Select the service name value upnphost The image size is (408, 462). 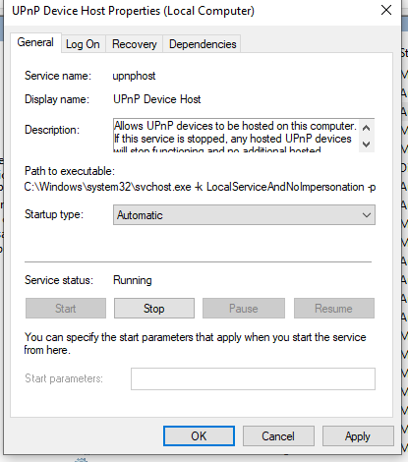(x=134, y=76)
